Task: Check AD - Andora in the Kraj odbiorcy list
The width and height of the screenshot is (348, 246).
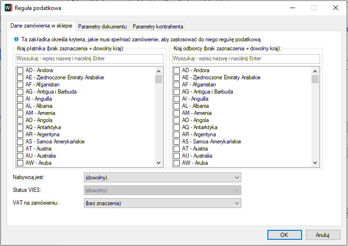Action: 176,70
